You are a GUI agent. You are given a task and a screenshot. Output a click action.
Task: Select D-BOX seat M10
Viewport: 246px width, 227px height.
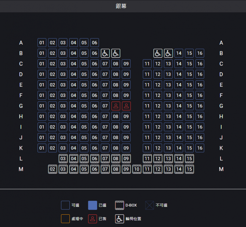(137, 169)
